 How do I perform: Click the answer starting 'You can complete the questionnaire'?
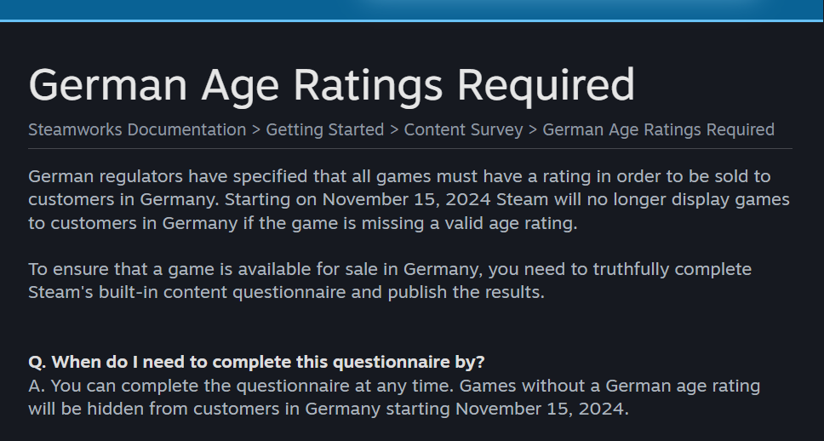[x=394, y=398]
